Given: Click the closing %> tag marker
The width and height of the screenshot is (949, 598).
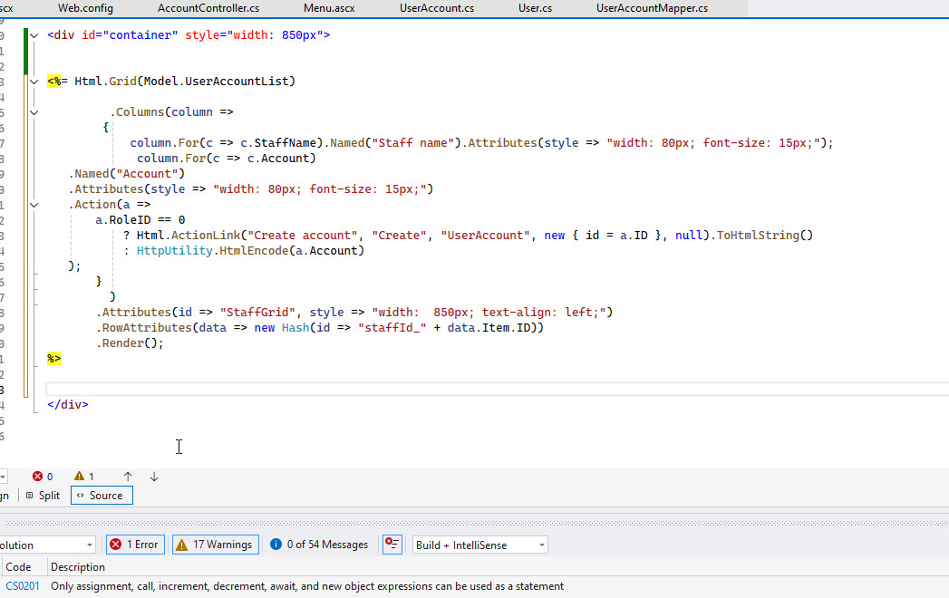Looking at the screenshot, I should (53, 358).
